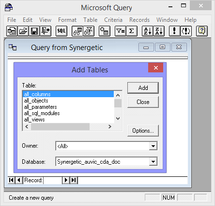This screenshot has width=215, height=206.
Task: Click the Sort Ascending A-Z icon
Action: click(148, 31)
